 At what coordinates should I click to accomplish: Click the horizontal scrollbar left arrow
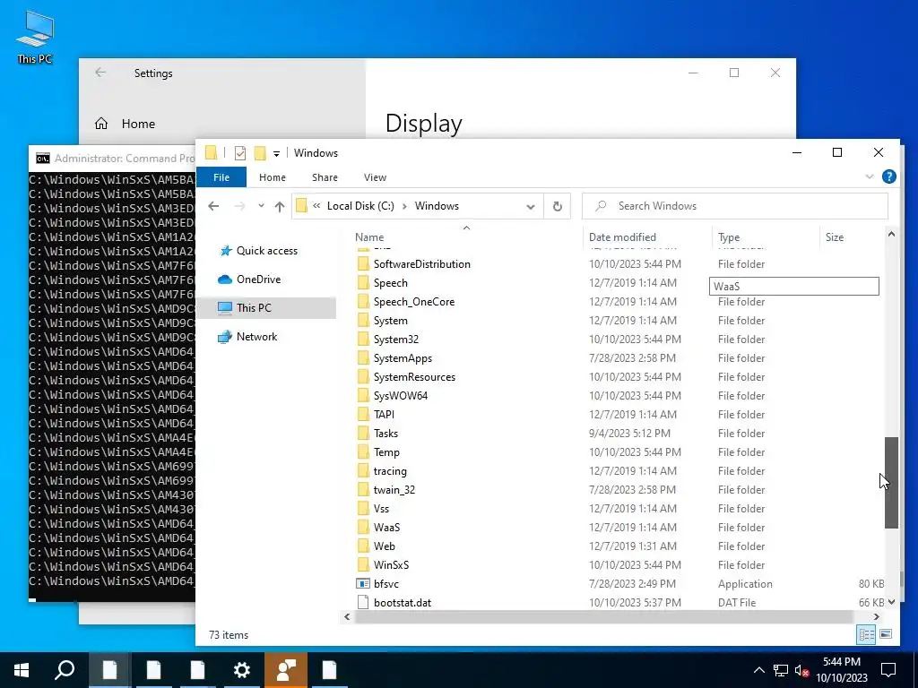click(347, 616)
